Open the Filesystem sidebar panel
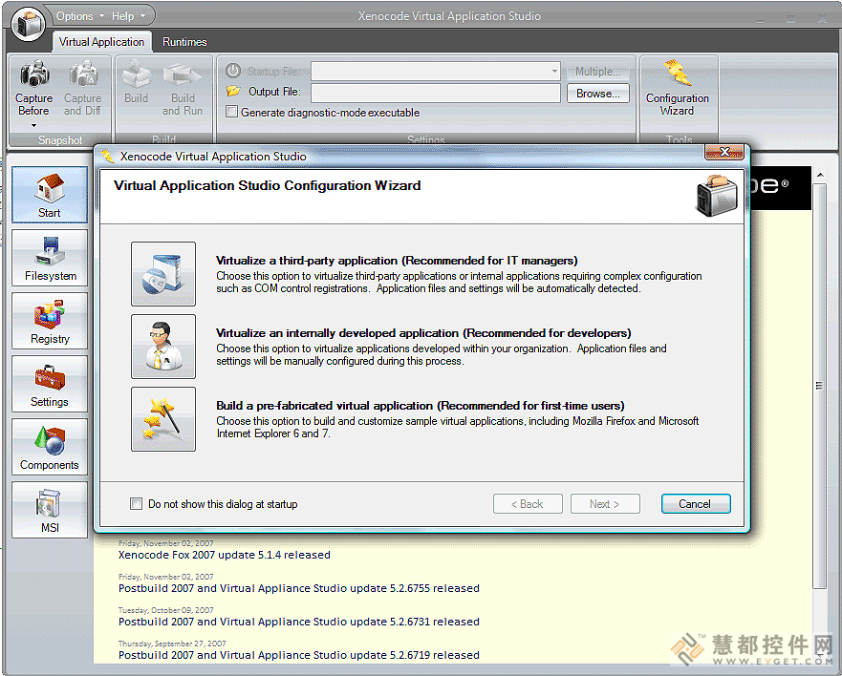The width and height of the screenshot is (842, 676). click(50, 258)
